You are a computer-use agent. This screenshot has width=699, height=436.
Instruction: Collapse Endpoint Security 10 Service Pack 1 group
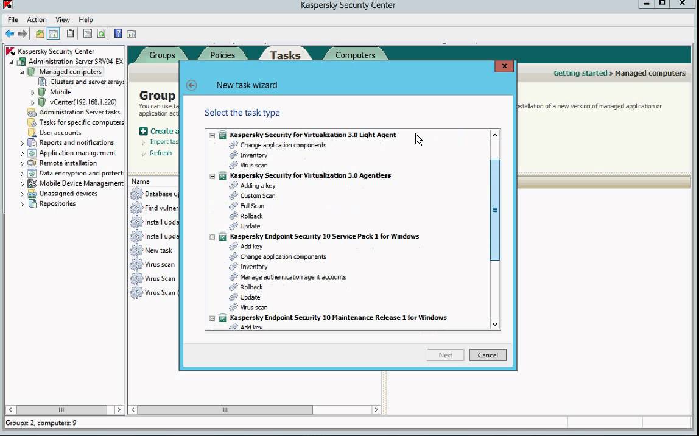[212, 237]
